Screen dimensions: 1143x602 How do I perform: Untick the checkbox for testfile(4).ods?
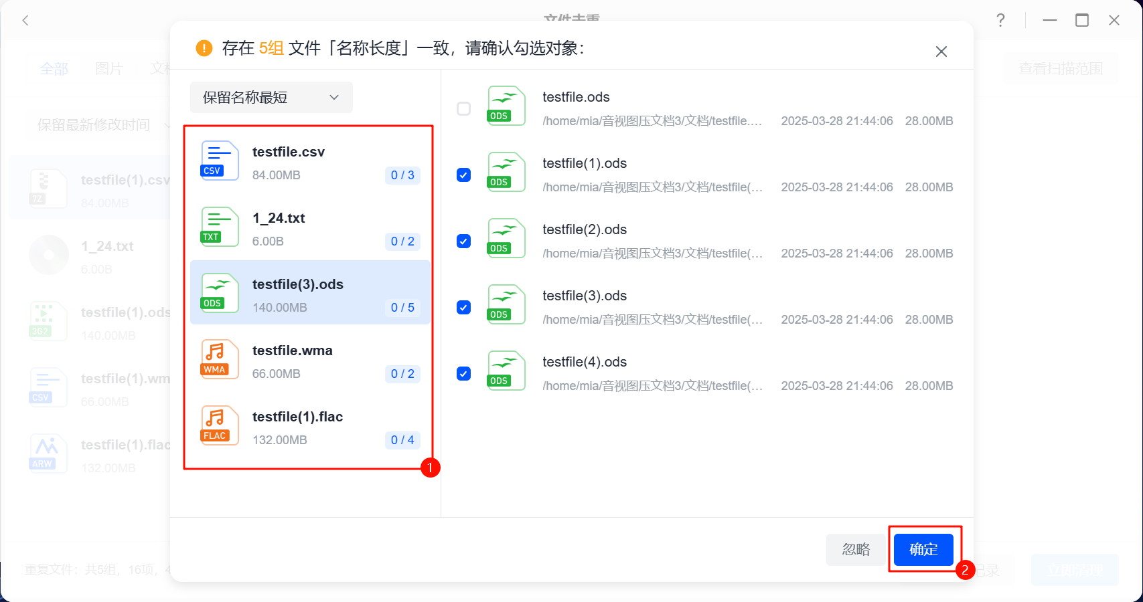point(463,373)
